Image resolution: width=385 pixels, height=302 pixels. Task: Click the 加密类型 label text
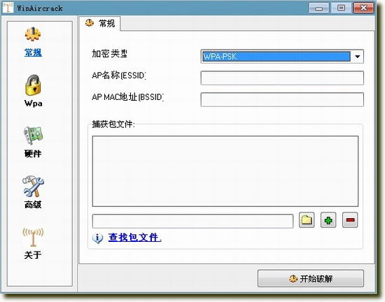tap(109, 53)
